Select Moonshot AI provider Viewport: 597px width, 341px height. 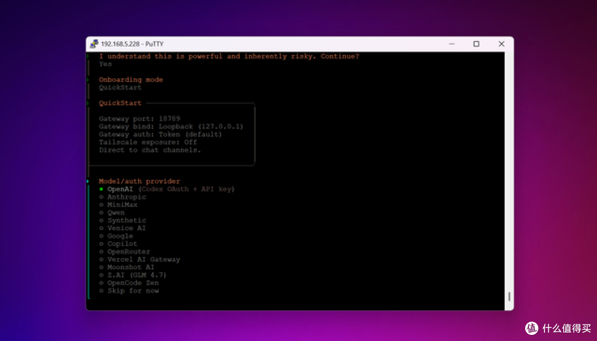pyautogui.click(x=127, y=267)
